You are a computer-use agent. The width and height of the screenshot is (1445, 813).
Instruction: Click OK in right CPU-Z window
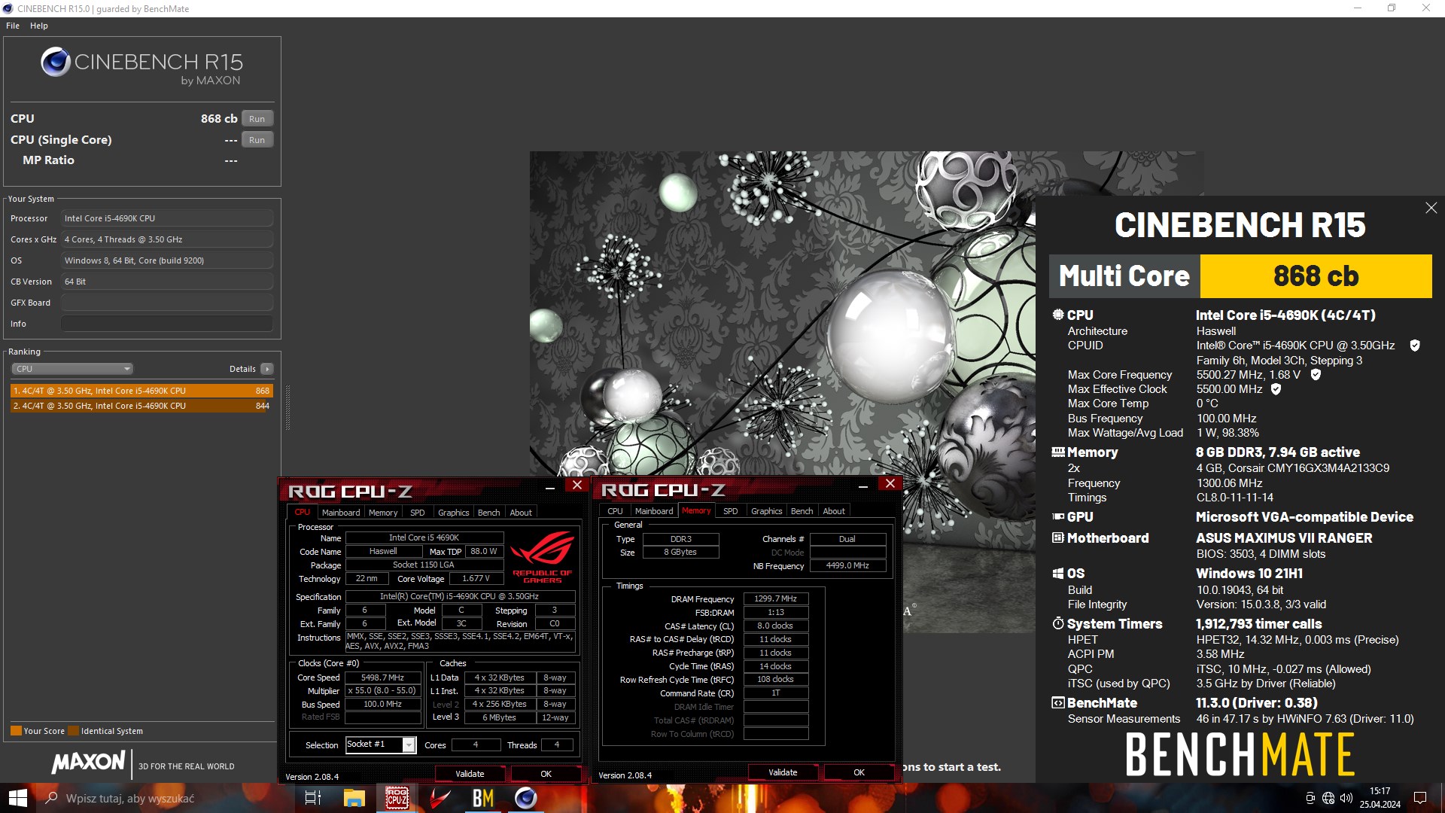point(859,772)
